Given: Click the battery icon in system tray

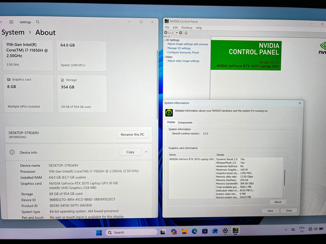Looking at the screenshot, I should (x=321, y=229).
